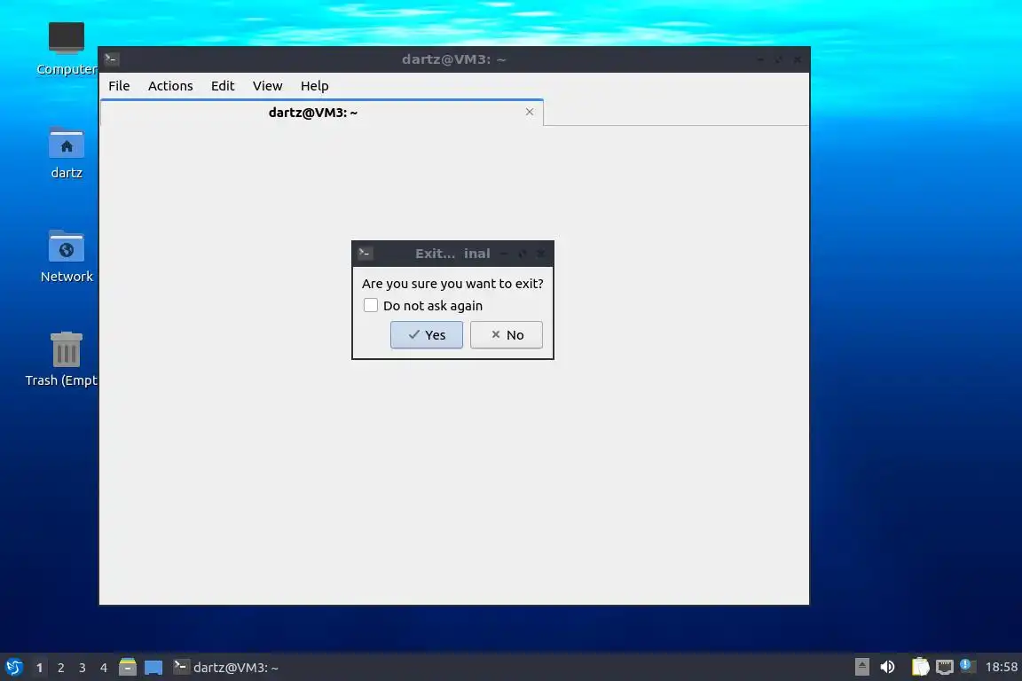Minimize the Exit dialog window
Screen dimensions: 1022x681
tap(503, 254)
